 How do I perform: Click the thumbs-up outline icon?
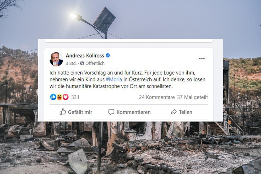coord(63,112)
